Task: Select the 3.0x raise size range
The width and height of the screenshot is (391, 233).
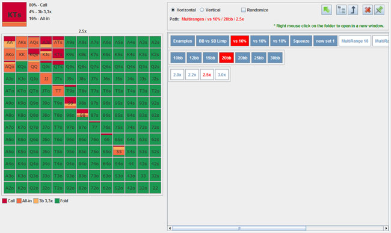Action: point(222,75)
